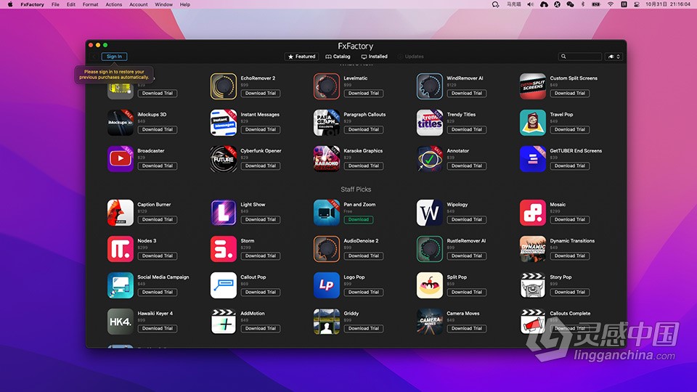This screenshot has height=392, width=697.
Task: Open the Apple menu
Action: [x=9, y=4]
